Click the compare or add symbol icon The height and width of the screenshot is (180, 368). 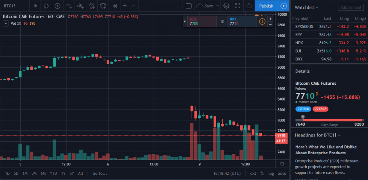[x=57, y=6]
